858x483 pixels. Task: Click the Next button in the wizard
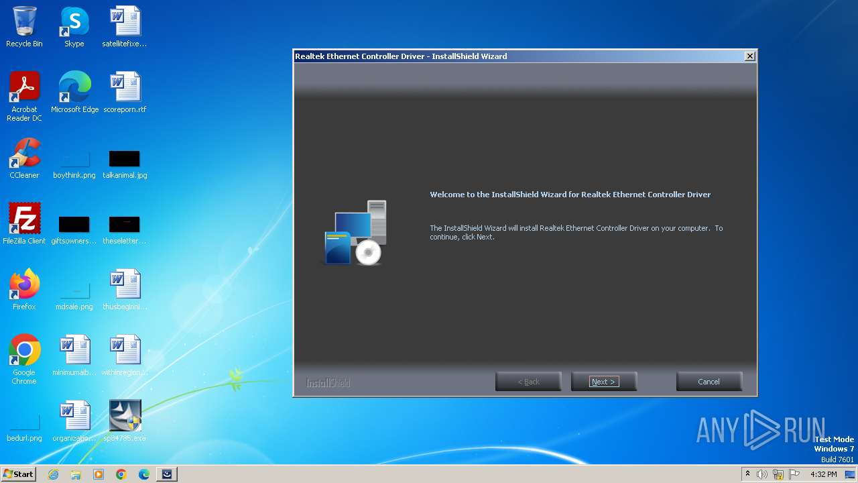[603, 382]
